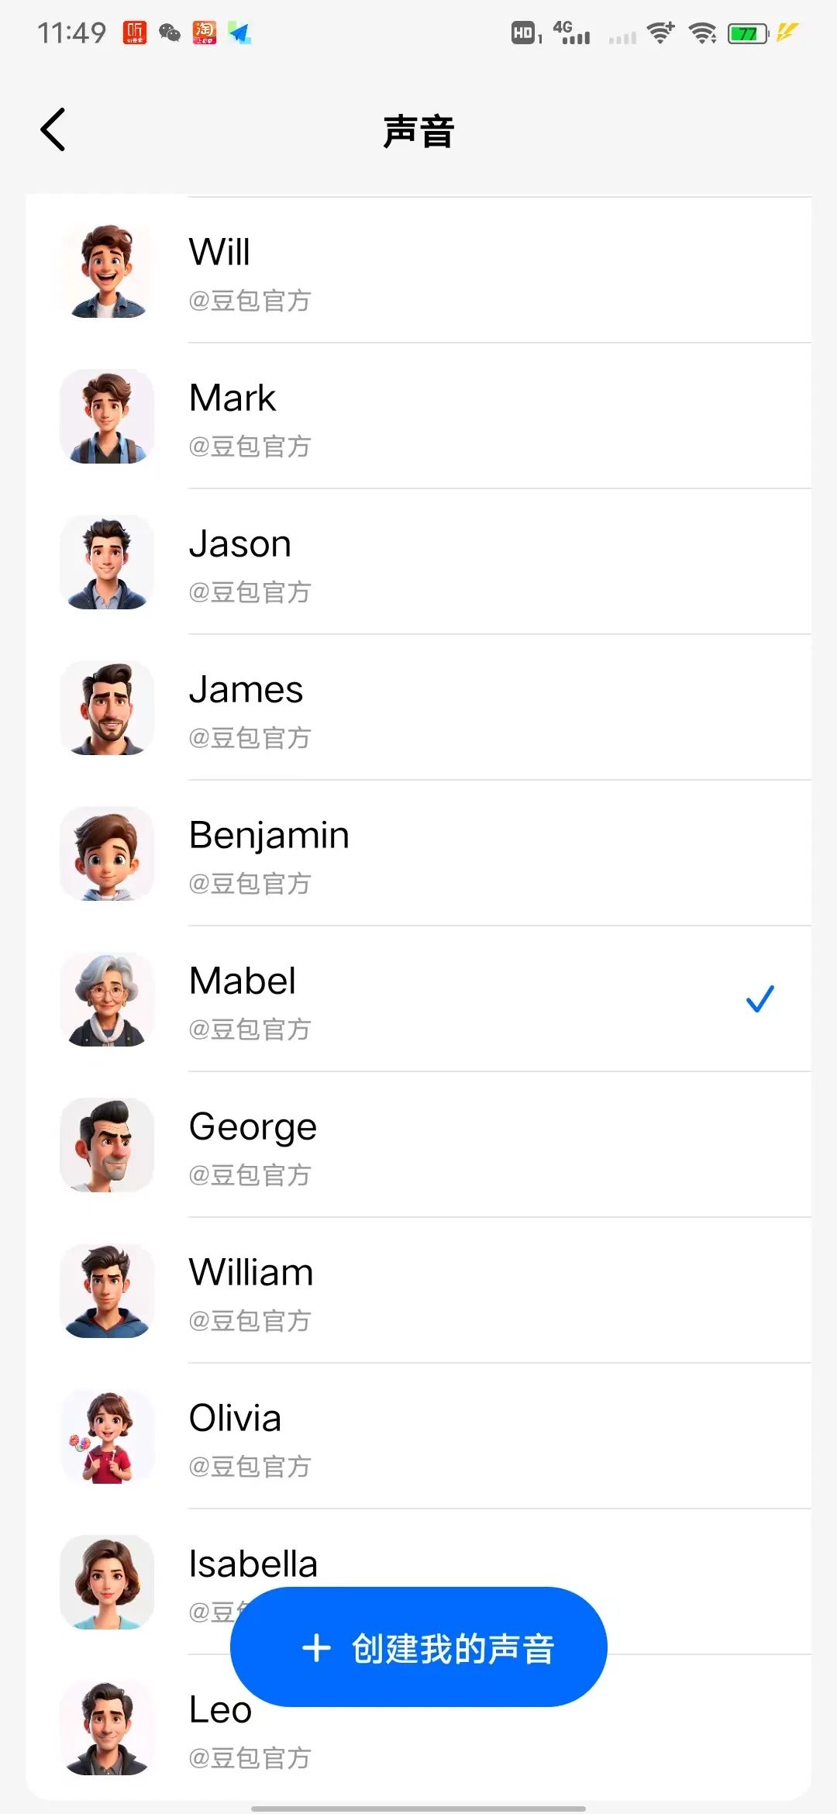The width and height of the screenshot is (837, 1814).
Task: Tap the plus icon on create button
Action: point(316,1648)
